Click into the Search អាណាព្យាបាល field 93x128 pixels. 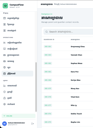tap(68, 32)
